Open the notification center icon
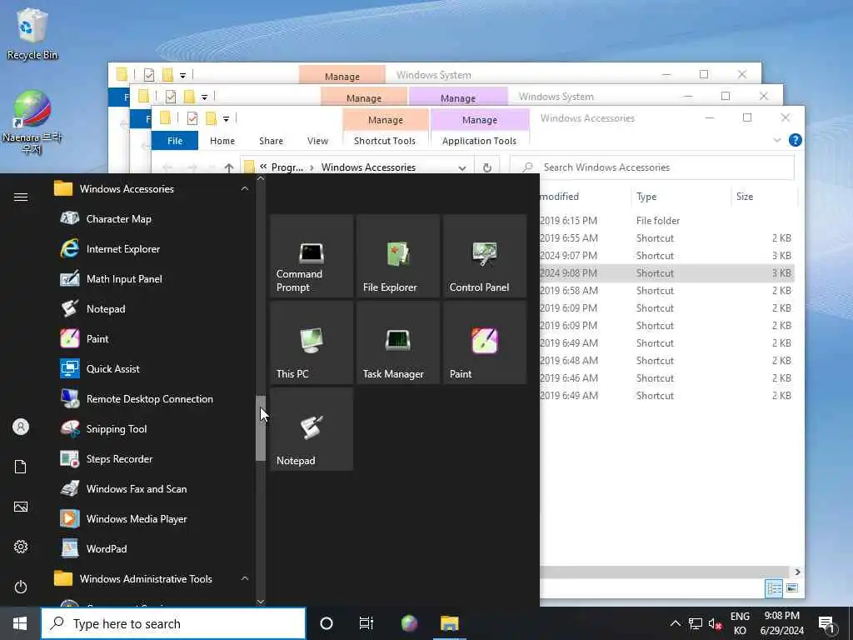Image resolution: width=853 pixels, height=640 pixels. 826,623
